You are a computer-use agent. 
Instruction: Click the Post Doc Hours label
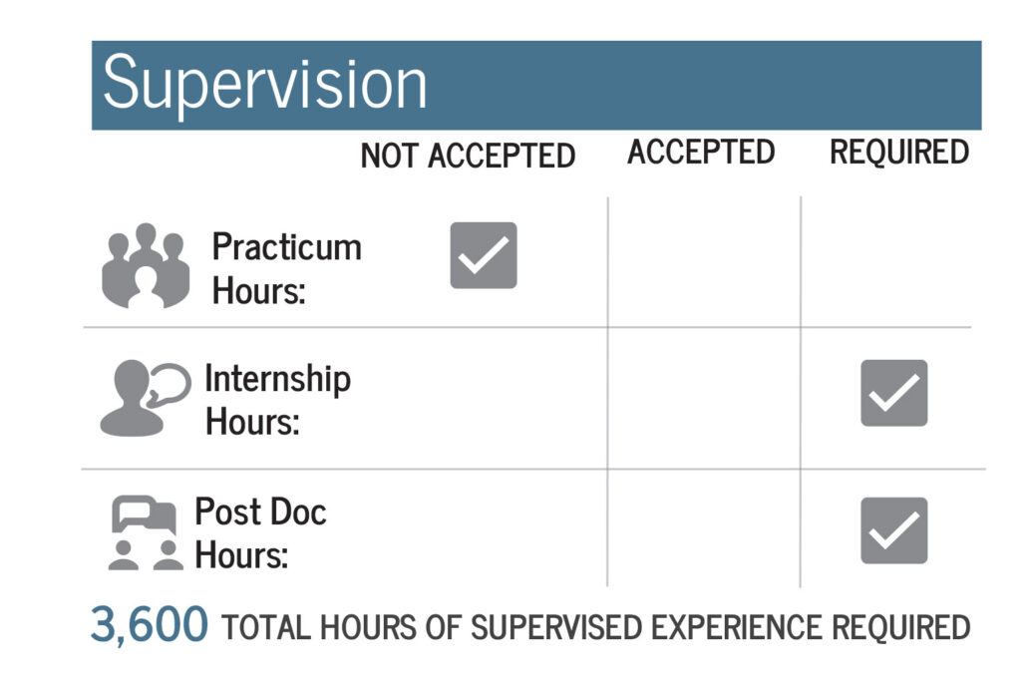pyautogui.click(x=259, y=532)
